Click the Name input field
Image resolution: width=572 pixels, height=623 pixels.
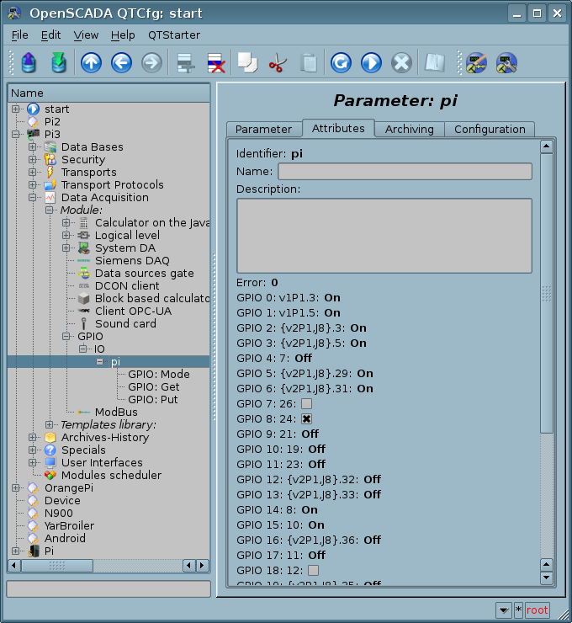405,172
